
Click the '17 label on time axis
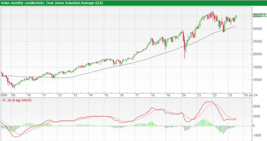(137, 95)
